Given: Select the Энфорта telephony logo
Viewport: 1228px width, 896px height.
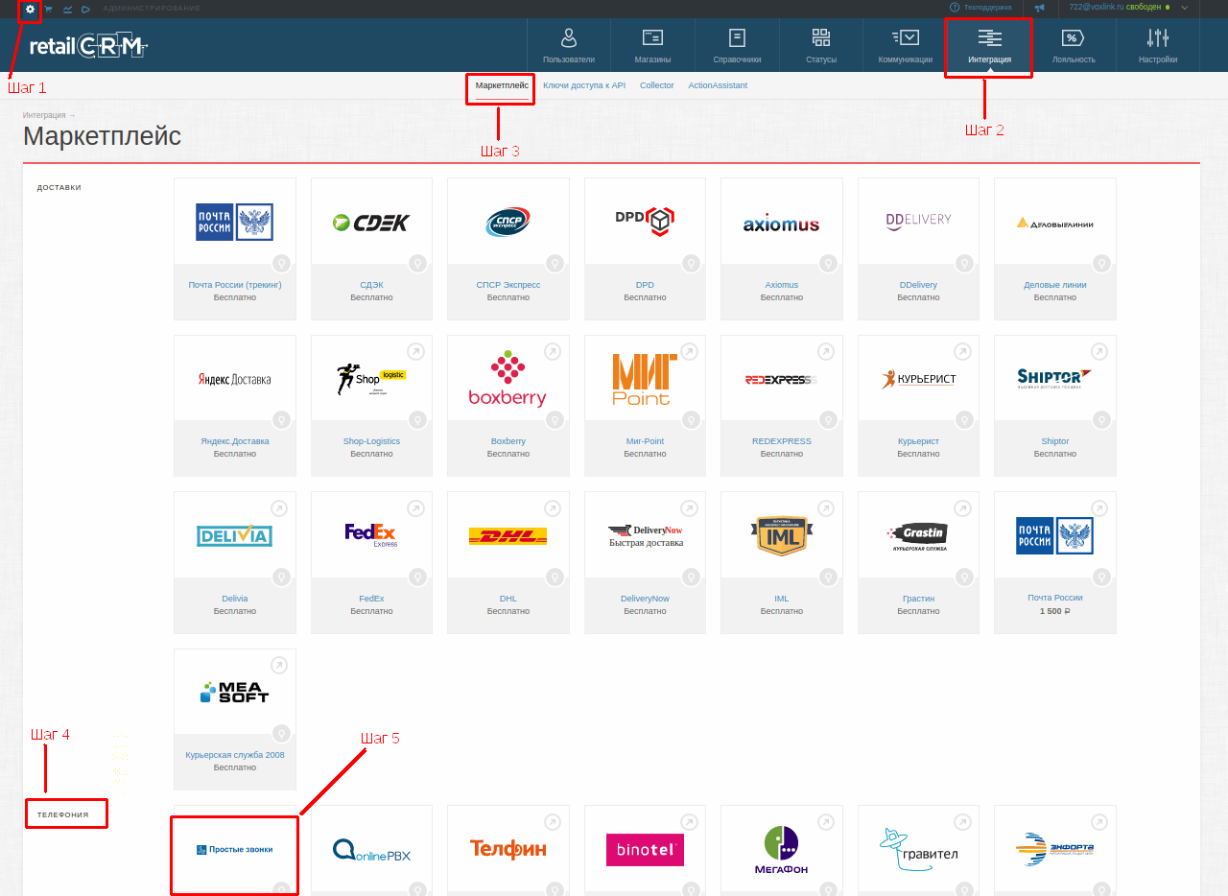Looking at the screenshot, I should pos(1055,850).
